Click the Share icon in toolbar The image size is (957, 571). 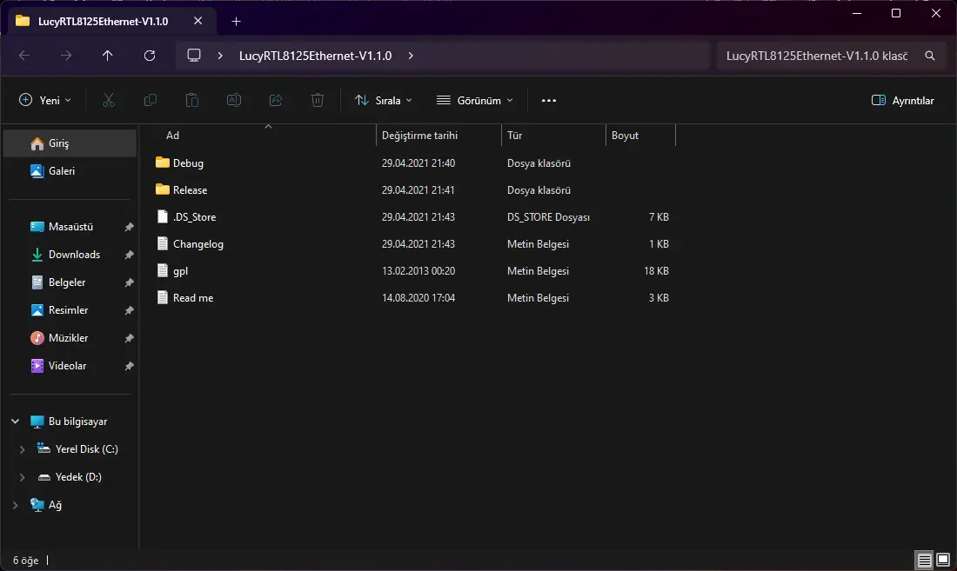pos(275,101)
